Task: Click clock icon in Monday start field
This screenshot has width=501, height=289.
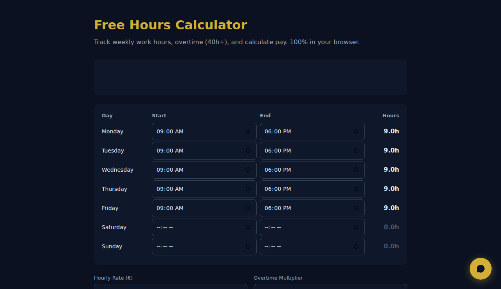Action: pyautogui.click(x=248, y=131)
